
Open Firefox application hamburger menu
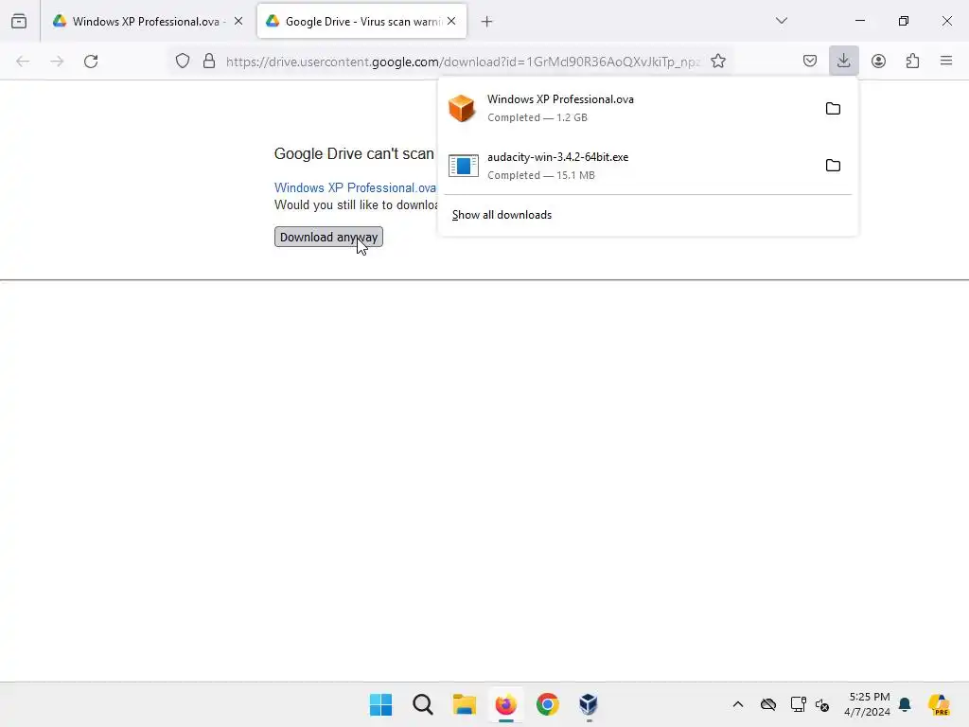click(x=946, y=62)
